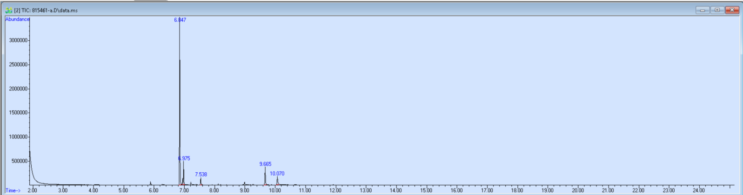Click the 500000 mark on abundance axis

point(20,161)
